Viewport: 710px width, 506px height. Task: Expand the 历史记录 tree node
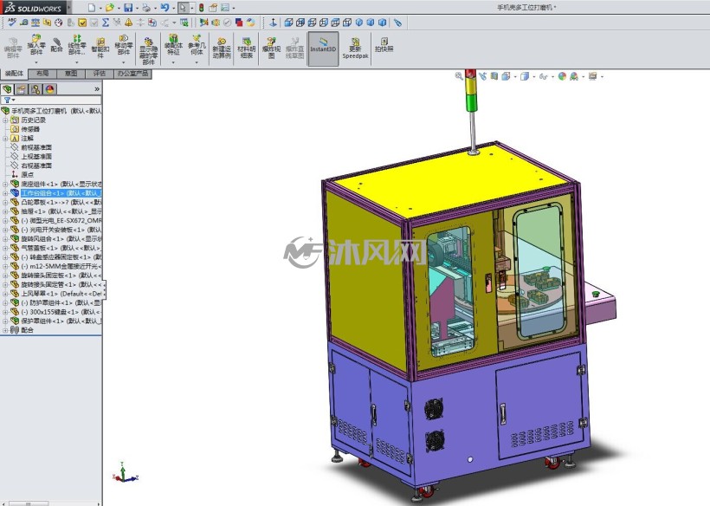tap(5, 120)
